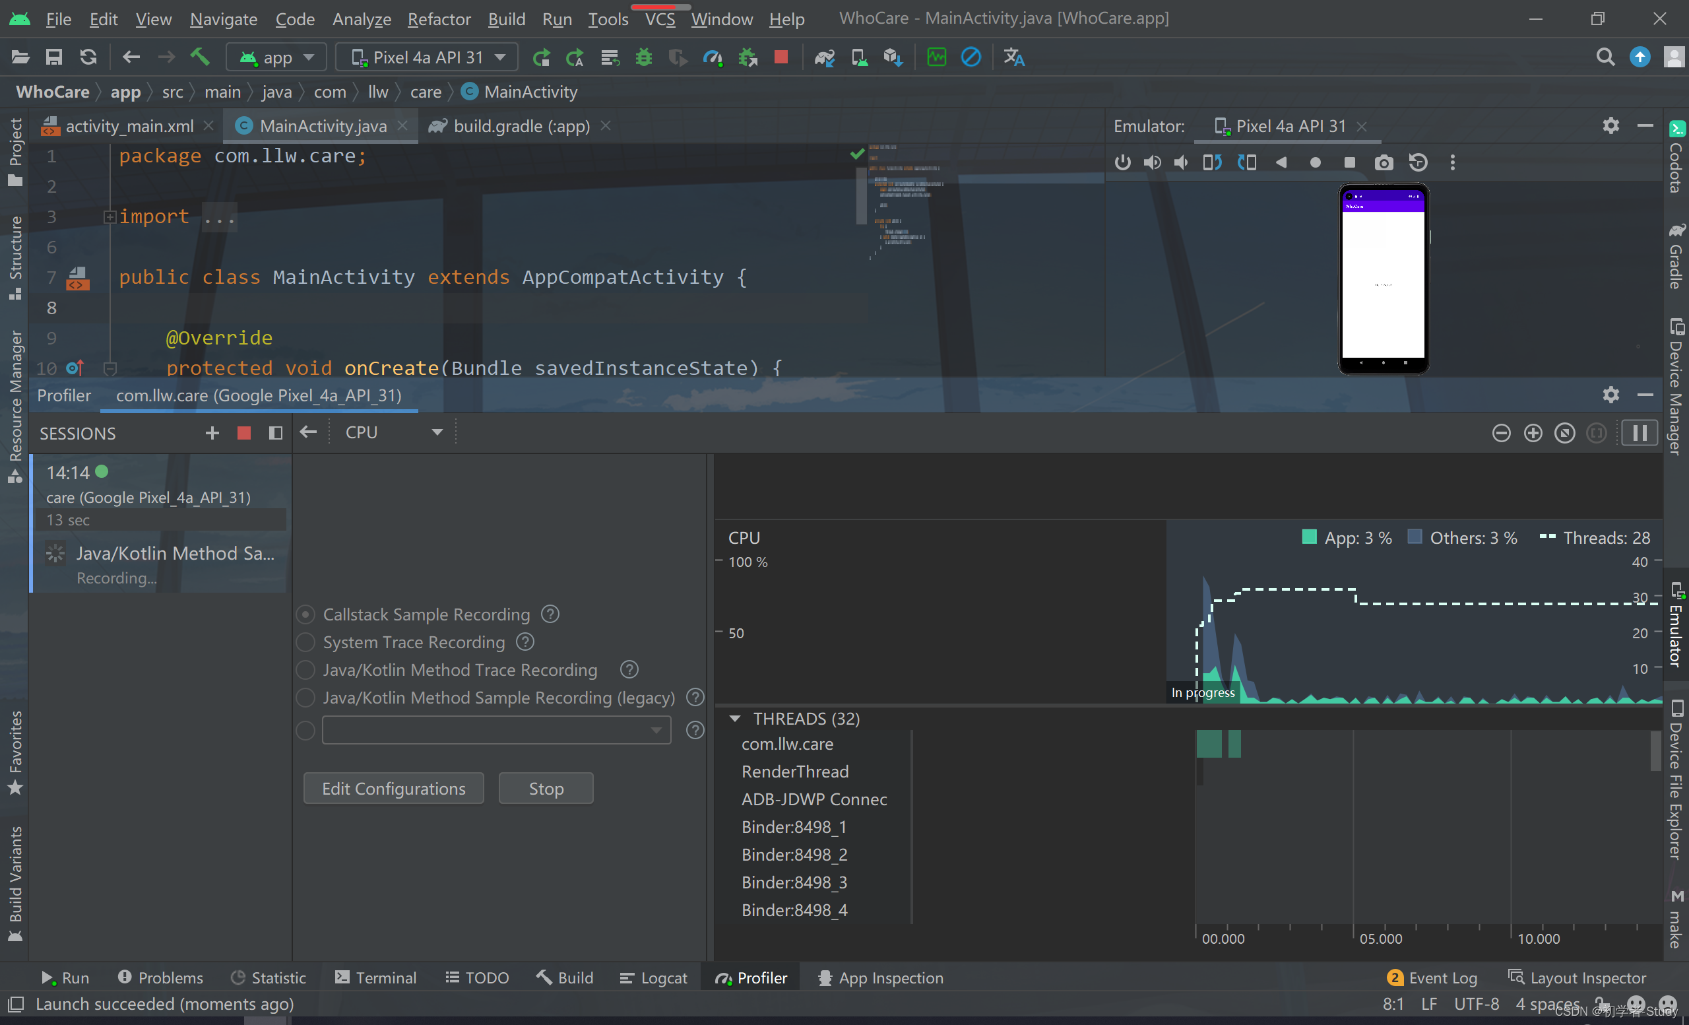Click the Search Everywhere magnifier icon
The image size is (1689, 1025).
click(x=1605, y=57)
